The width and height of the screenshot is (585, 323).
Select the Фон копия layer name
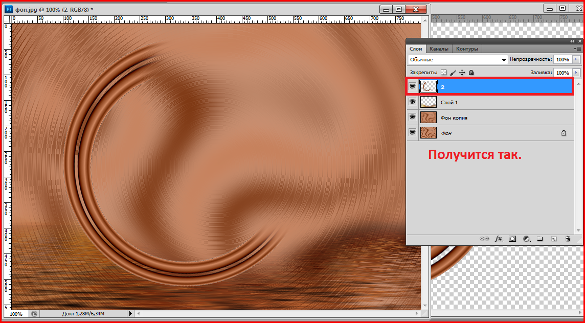[454, 118]
